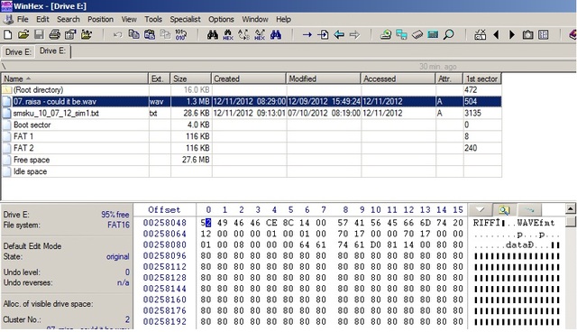This screenshot has height=332, width=577.
Task: Click the Go To Sector icon
Action: [323, 34]
